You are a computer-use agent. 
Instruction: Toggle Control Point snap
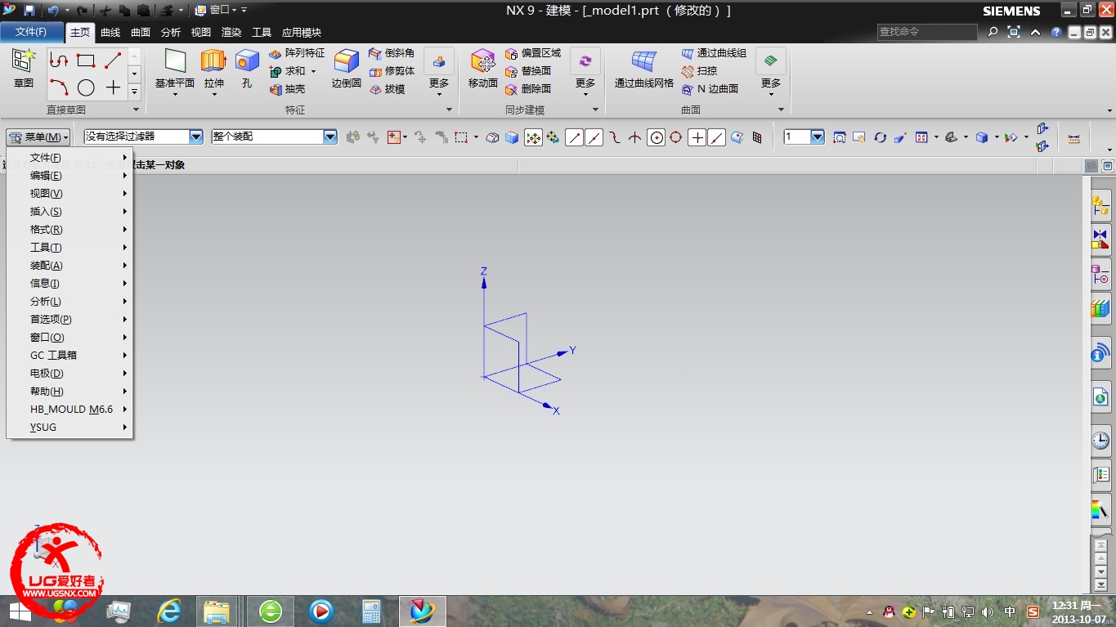[x=615, y=137]
